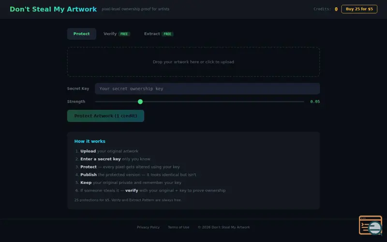Click step 2 Enter a secret key
This screenshot has height=242, width=387.
[x=115, y=159]
